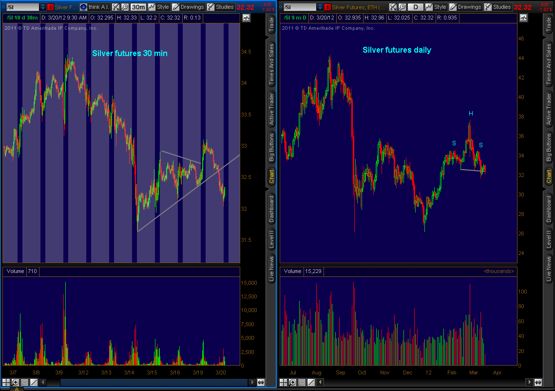Open the Live News tab on right sidebar

549,269
